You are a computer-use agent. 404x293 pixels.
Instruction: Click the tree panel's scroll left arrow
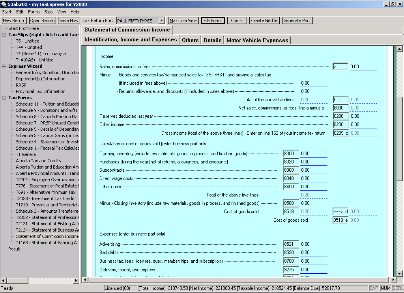(x=4, y=280)
